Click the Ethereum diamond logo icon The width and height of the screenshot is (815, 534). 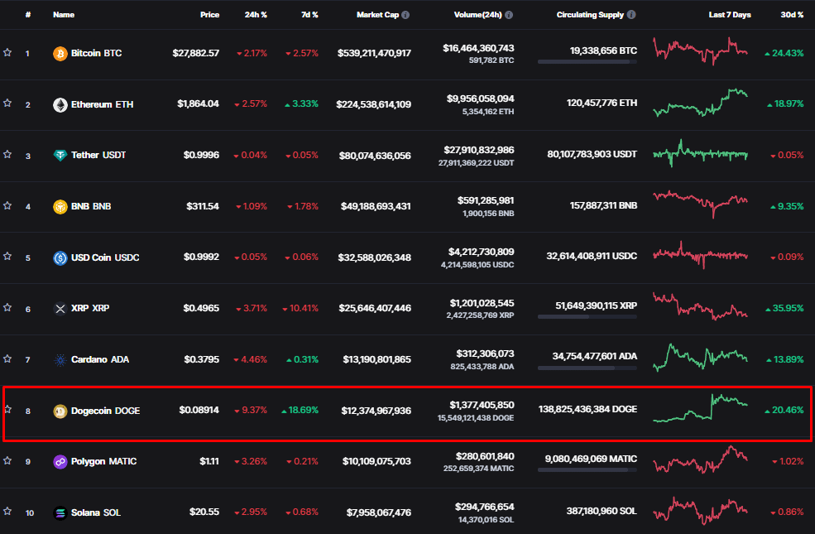click(60, 105)
